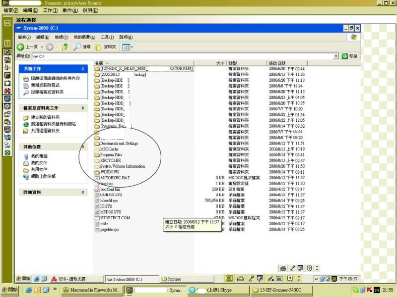This screenshot has height=297, width=397.
Task: Open the 工具(T) menu in Explorer
Action: click(x=107, y=37)
